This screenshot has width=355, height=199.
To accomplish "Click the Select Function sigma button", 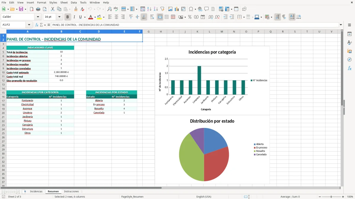I will (41, 25).
